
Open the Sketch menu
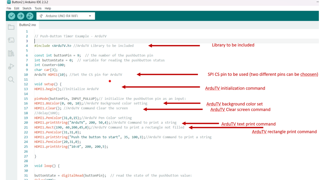click(x=27, y=8)
